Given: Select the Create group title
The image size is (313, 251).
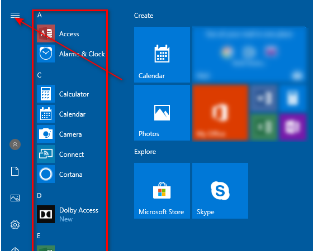Looking at the screenshot, I should point(144,16).
